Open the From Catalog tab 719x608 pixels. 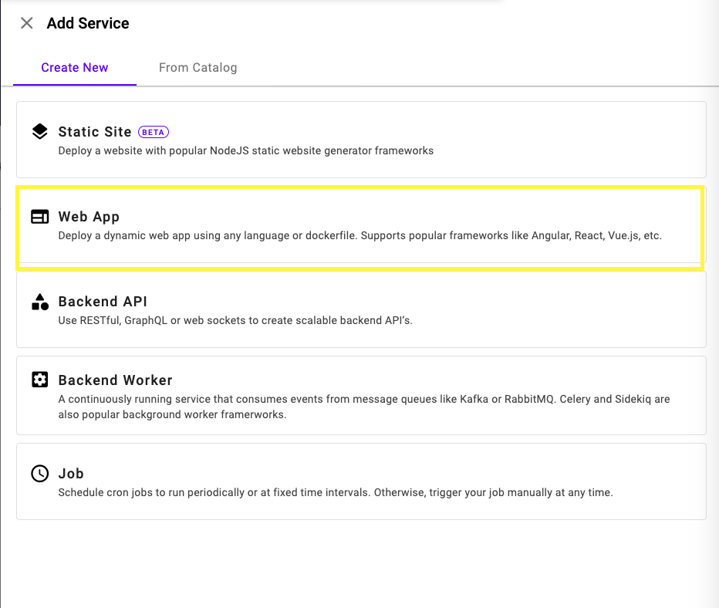[x=197, y=68]
